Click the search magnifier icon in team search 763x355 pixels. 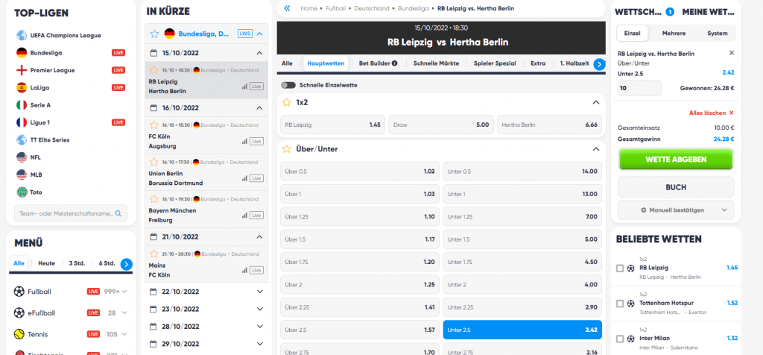click(119, 213)
